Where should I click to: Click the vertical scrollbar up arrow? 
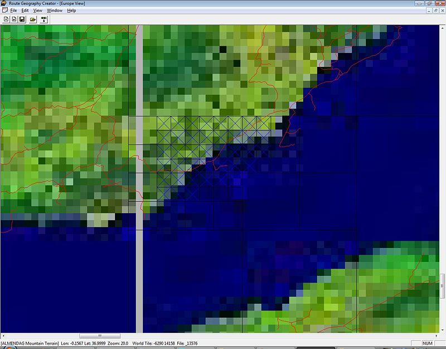pyautogui.click(x=443, y=28)
